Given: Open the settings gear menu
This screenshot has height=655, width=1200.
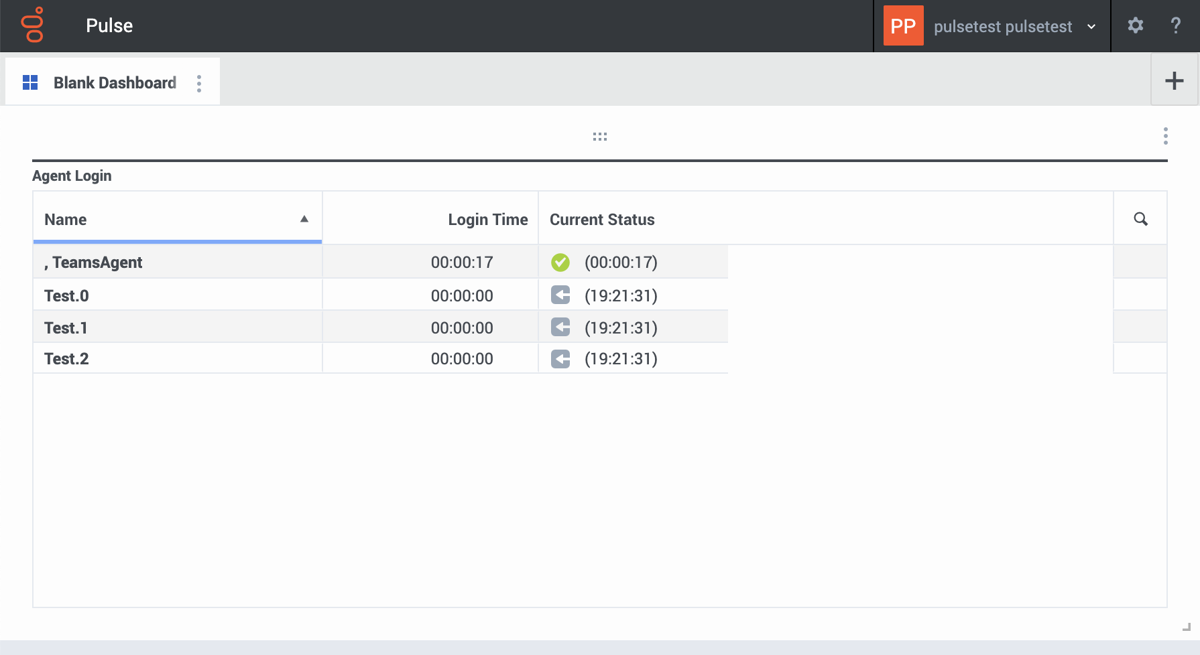Looking at the screenshot, I should (1135, 25).
